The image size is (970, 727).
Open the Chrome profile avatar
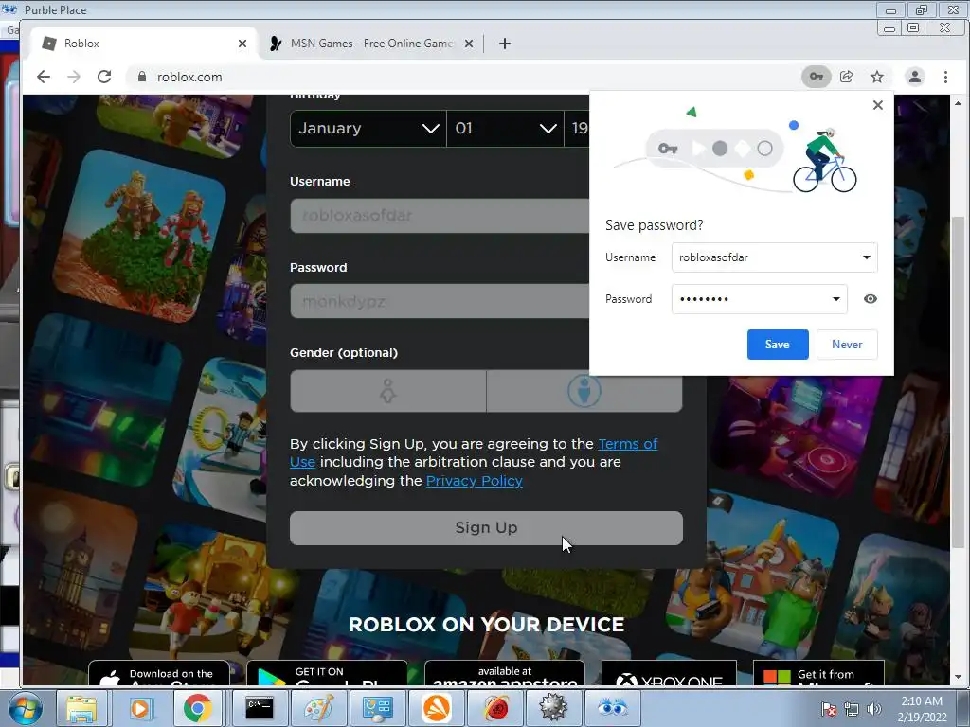[x=915, y=77]
